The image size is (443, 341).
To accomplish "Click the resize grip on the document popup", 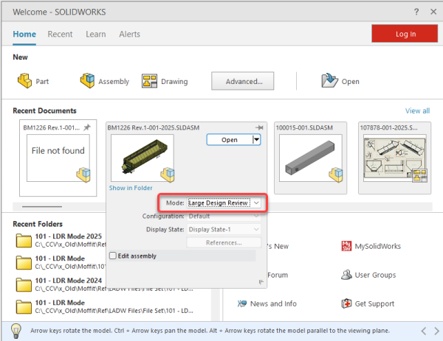I will (261, 282).
